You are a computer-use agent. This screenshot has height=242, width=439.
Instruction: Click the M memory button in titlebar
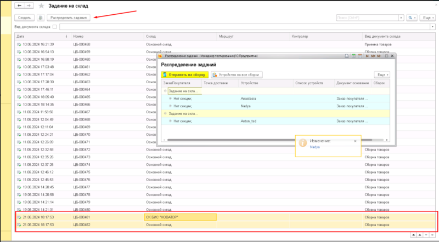pyautogui.click(x=367, y=56)
